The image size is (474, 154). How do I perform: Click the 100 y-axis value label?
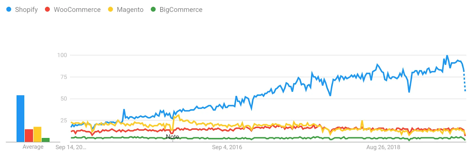pyautogui.click(x=62, y=55)
